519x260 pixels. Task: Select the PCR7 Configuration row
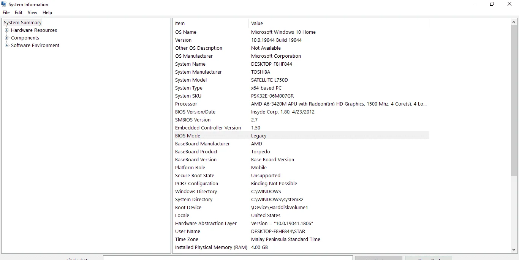click(301, 184)
